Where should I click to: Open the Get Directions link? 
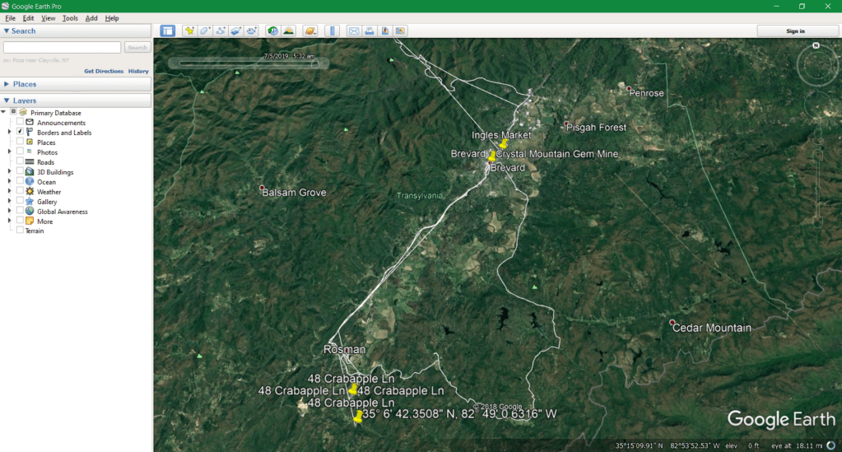click(x=104, y=72)
